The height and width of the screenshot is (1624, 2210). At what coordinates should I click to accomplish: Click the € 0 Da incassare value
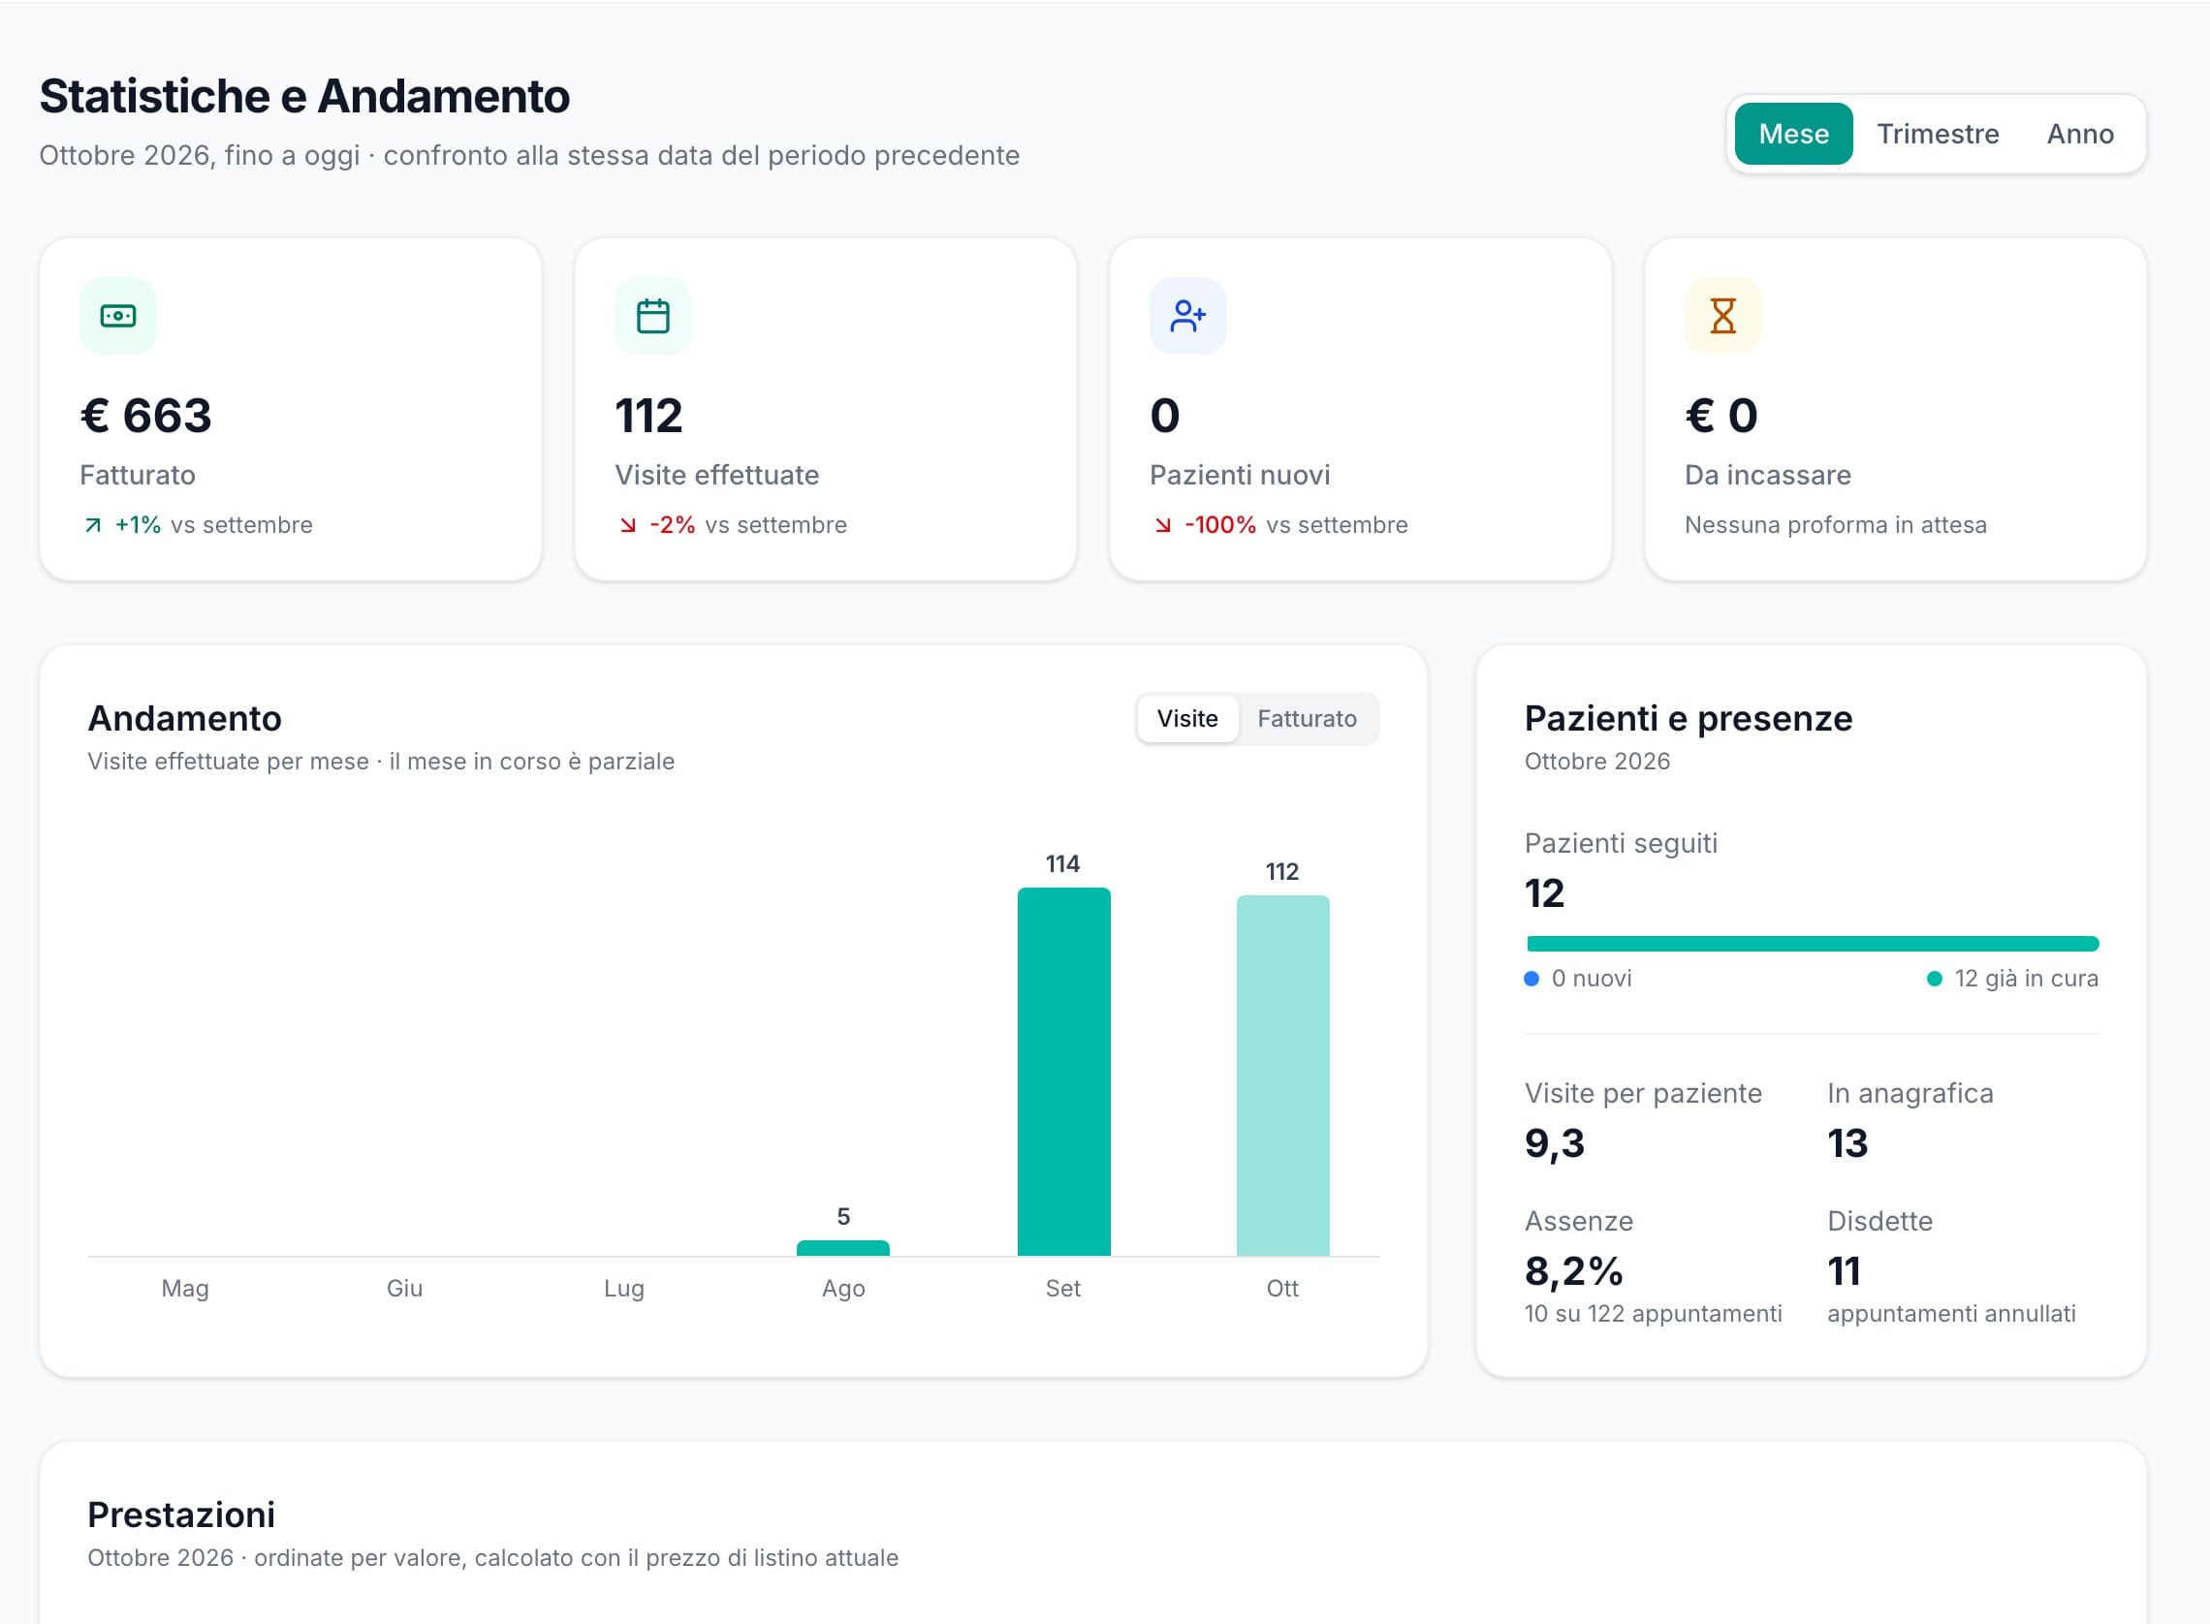[x=1721, y=415]
